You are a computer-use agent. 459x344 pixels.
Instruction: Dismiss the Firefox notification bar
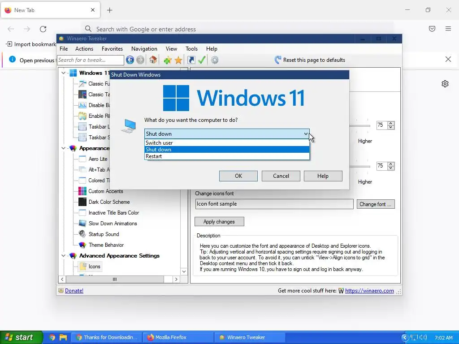tap(448, 60)
